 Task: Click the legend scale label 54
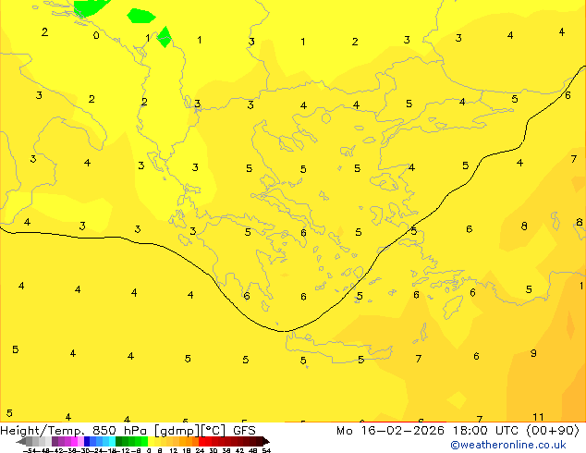(x=266, y=450)
